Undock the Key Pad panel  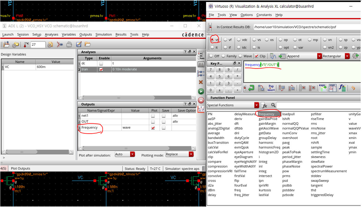[x=234, y=63]
